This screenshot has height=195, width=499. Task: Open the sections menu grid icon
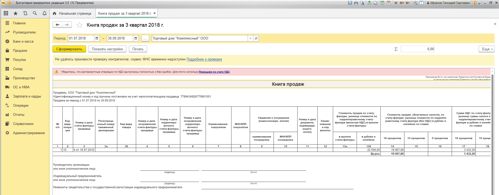point(6,13)
